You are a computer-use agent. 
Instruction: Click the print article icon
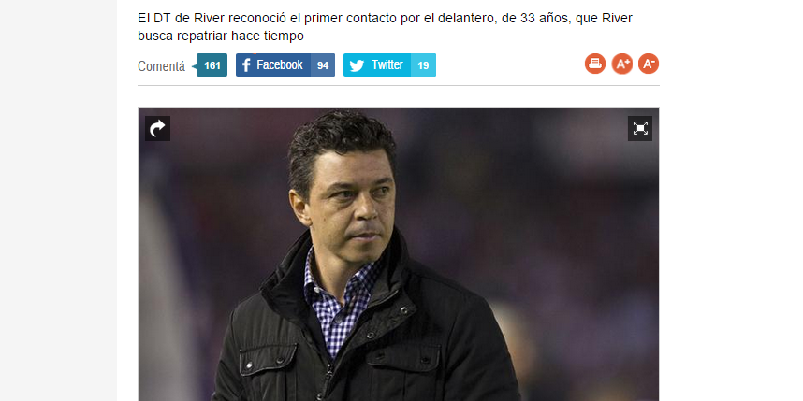pos(595,64)
